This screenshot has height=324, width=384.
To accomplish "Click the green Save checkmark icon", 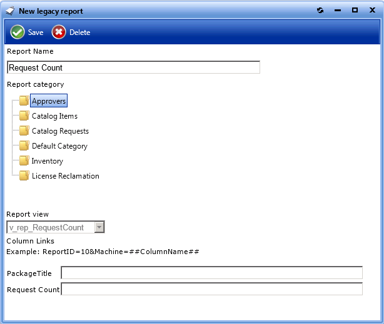I will pyautogui.click(x=17, y=32).
